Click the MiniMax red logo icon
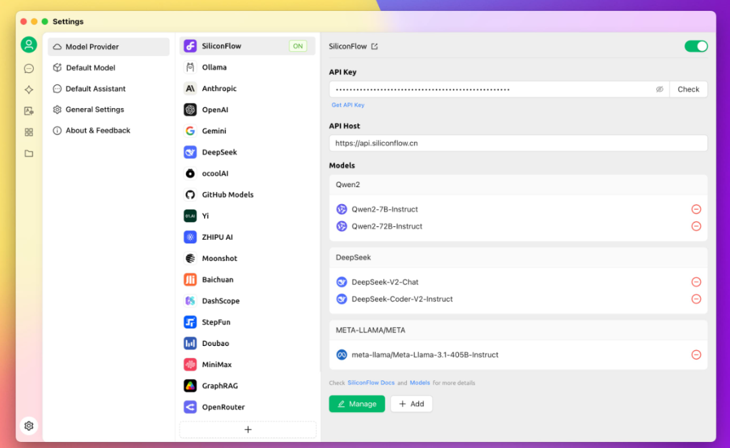 point(190,364)
